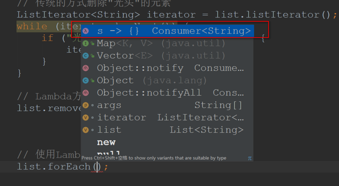Choose the list List<String> suggestion

pyautogui.click(x=169, y=130)
